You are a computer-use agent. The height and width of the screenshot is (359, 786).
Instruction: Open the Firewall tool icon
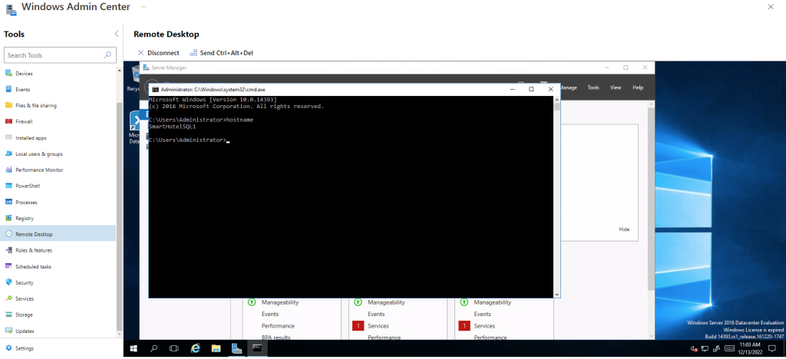[8, 121]
